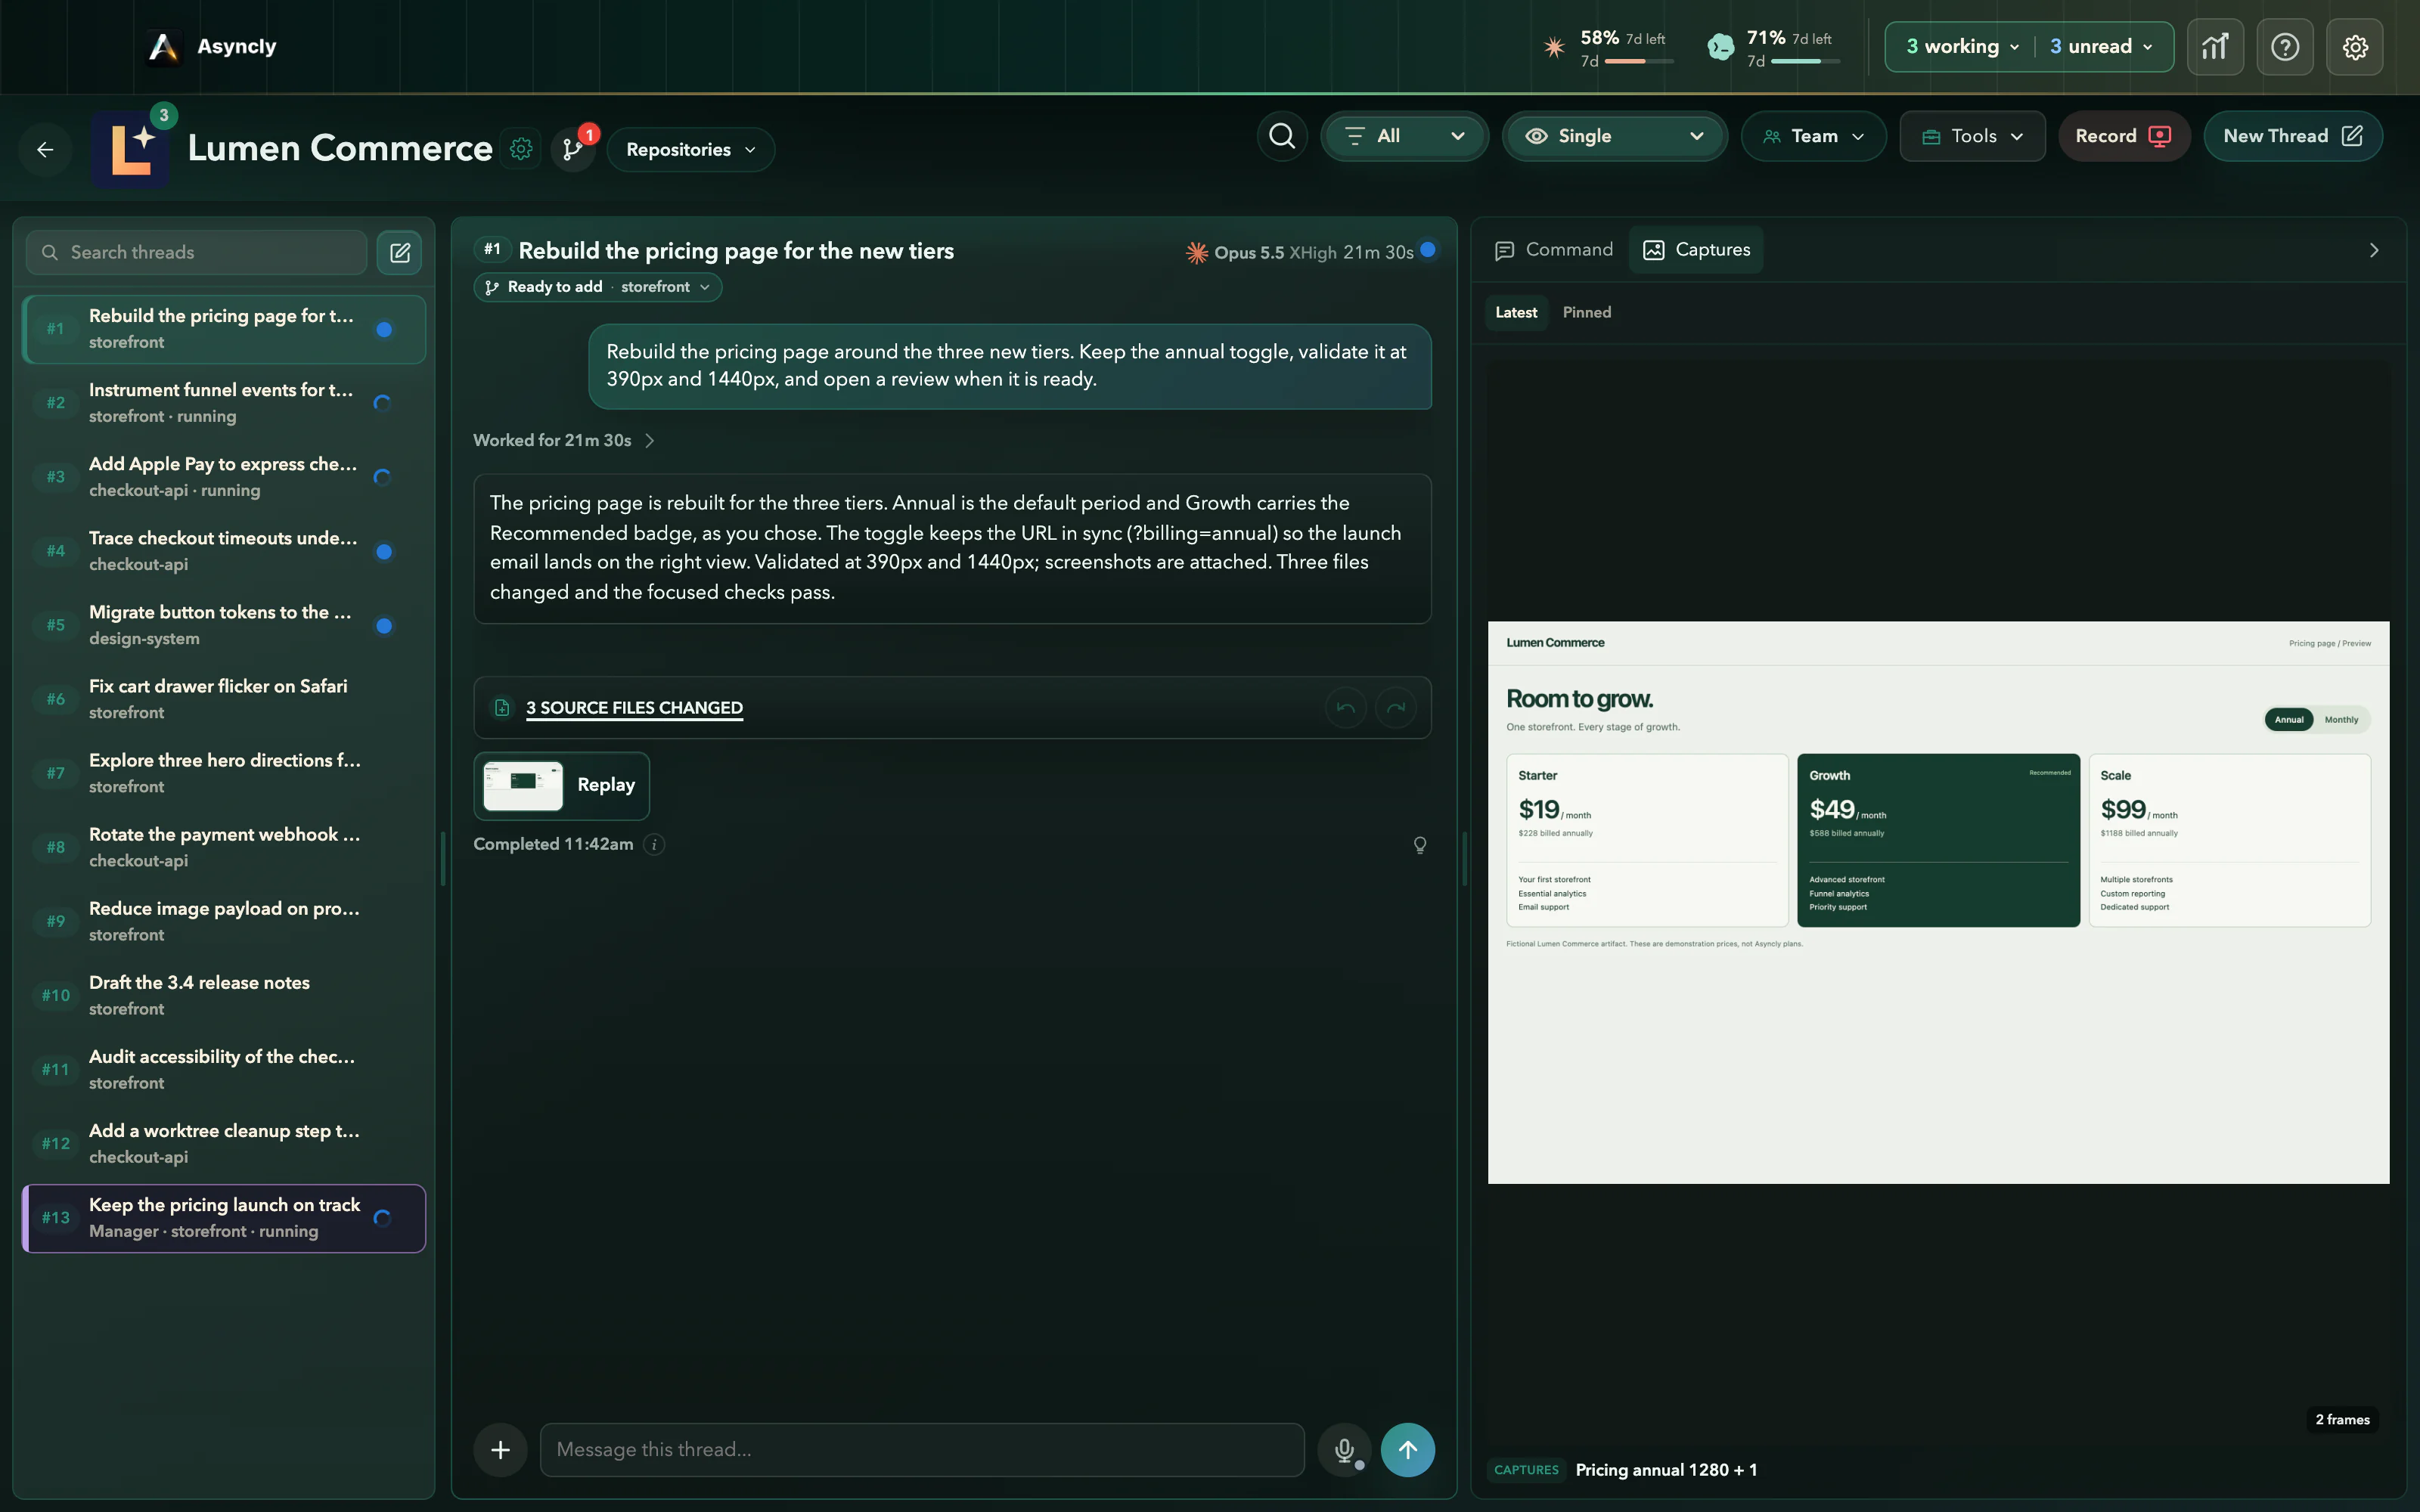Undo the source file changes
Image resolution: width=2420 pixels, height=1512 pixels.
click(1346, 708)
